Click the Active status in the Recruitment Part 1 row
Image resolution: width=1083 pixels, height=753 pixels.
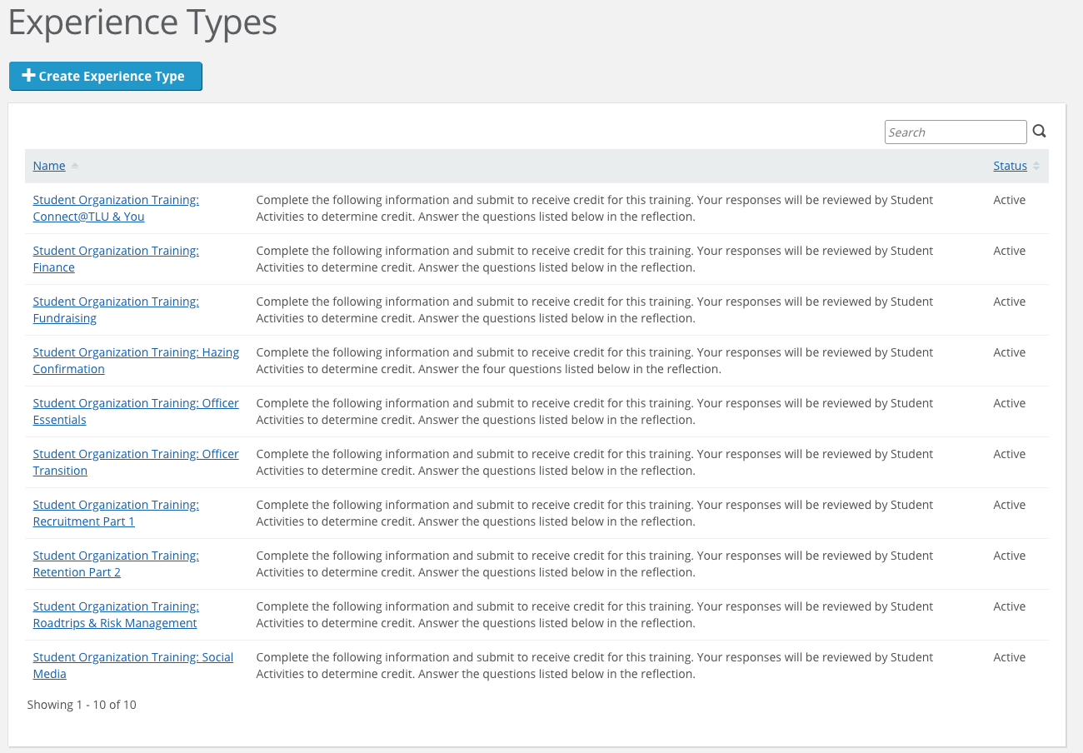pyautogui.click(x=1009, y=505)
